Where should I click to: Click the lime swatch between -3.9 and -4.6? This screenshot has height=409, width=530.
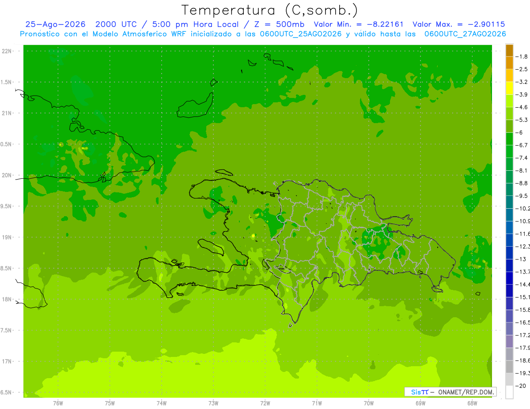pos(509,101)
